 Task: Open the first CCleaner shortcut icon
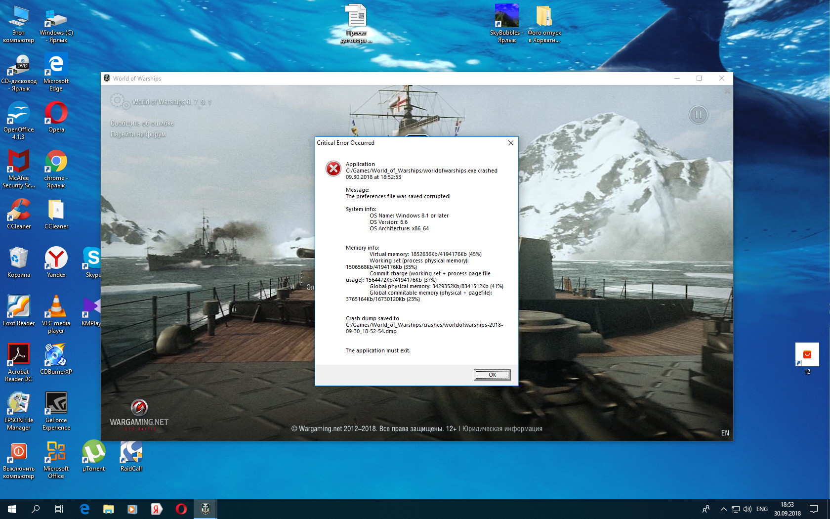19,214
